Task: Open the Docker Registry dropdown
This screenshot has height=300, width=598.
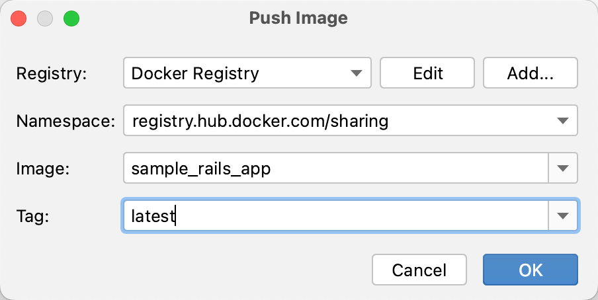Action: click(x=247, y=73)
